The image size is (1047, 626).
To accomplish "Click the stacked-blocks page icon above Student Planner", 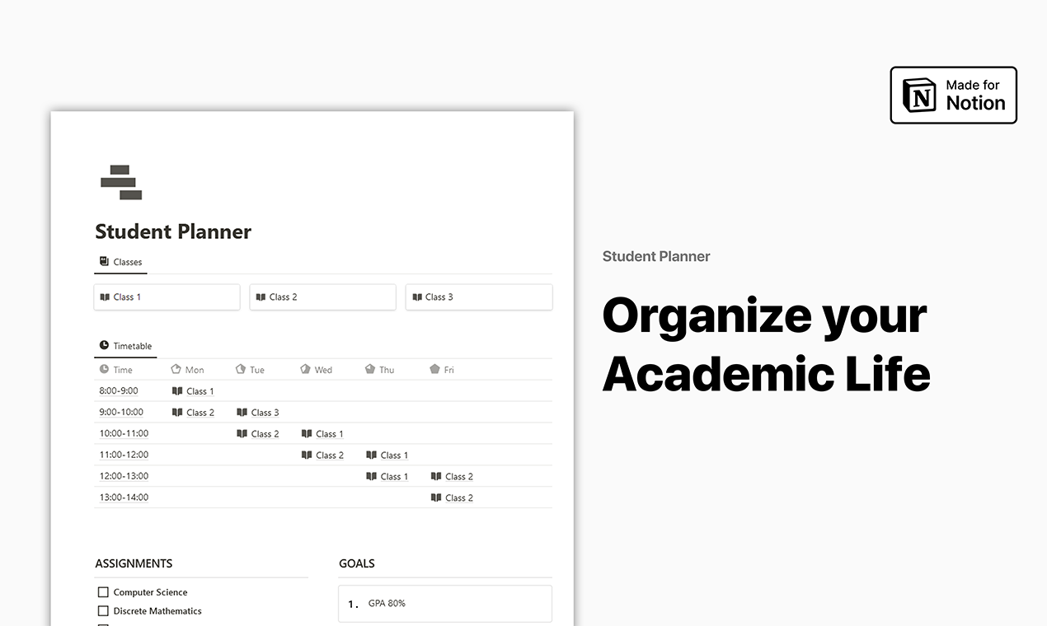I will point(120,182).
